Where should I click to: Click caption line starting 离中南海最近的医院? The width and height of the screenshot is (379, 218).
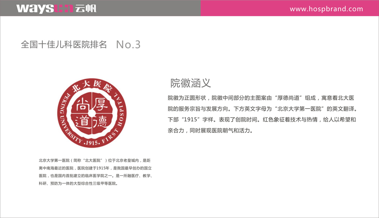point(95,168)
